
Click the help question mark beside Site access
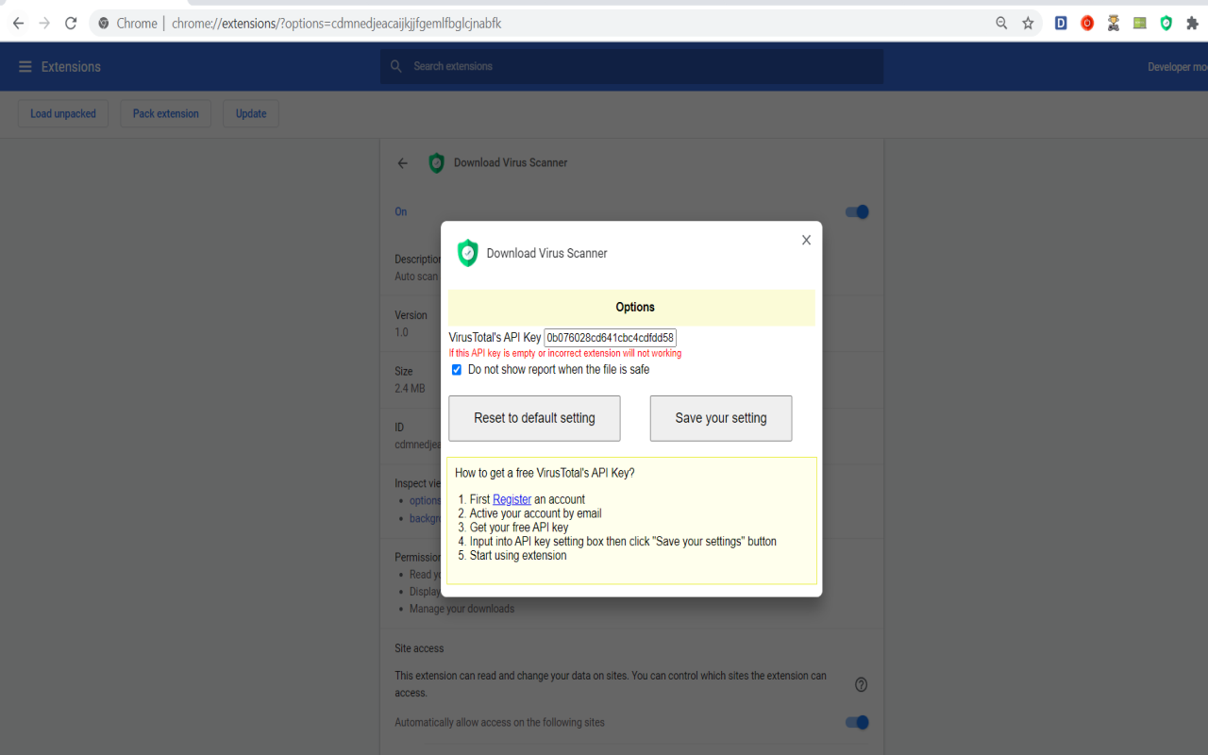pos(861,684)
